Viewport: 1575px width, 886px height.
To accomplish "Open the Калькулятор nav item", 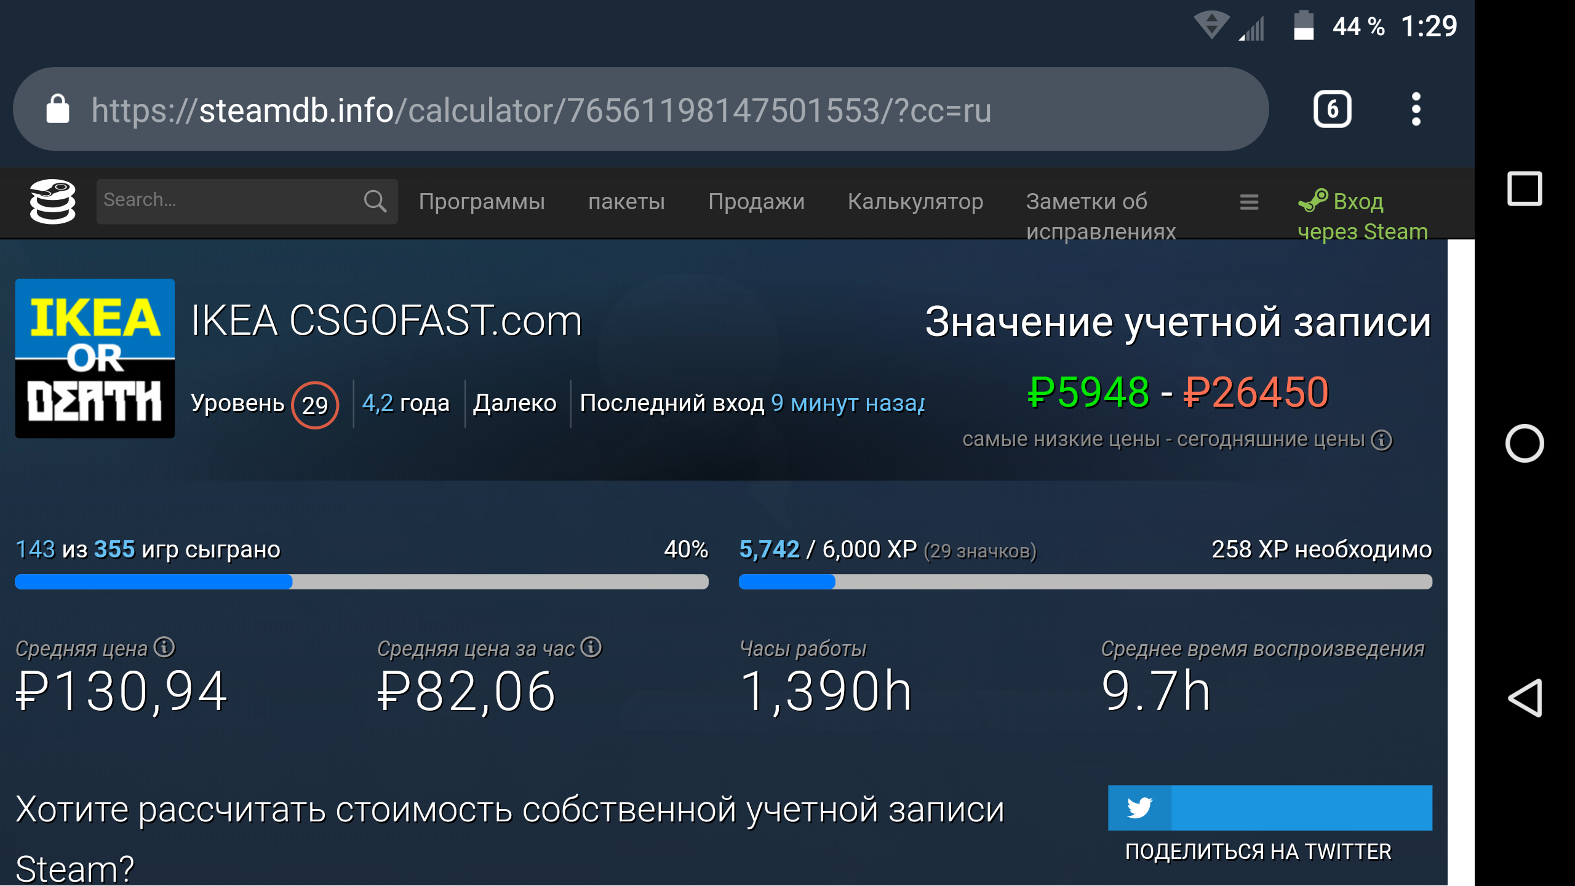I will [x=915, y=202].
